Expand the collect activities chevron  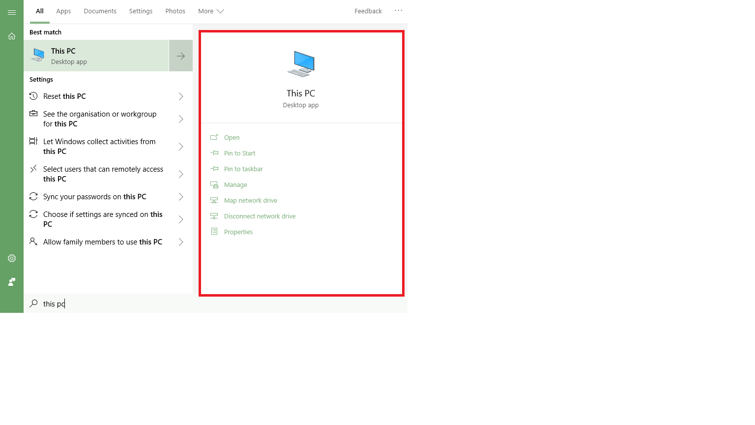click(x=181, y=147)
